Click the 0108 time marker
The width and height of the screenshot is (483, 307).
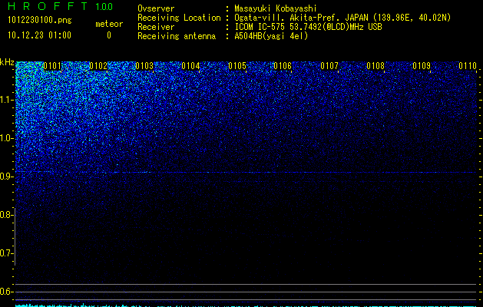click(375, 66)
